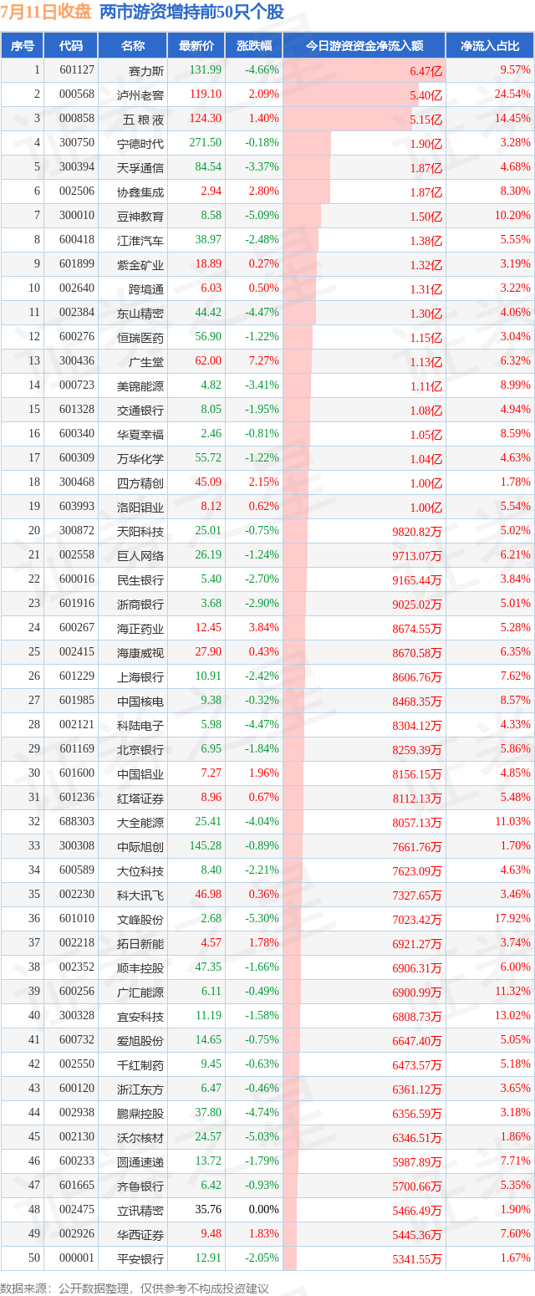Click 民生银行 change value -2.70%

click(262, 579)
